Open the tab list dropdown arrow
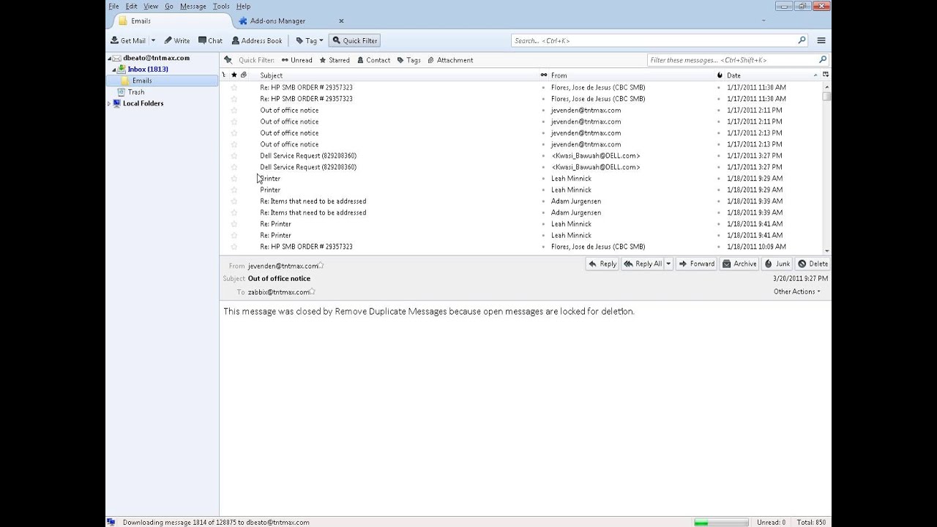The image size is (937, 527). pos(764,21)
